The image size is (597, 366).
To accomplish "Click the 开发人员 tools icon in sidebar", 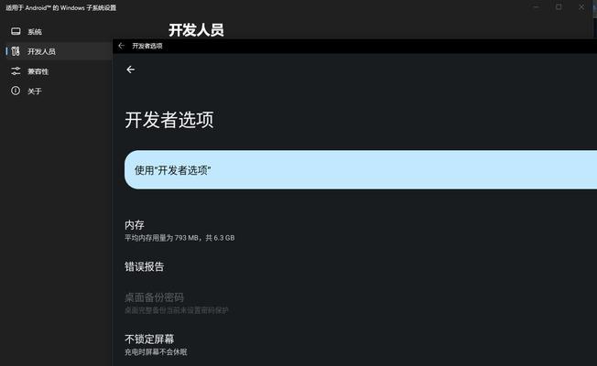I will click(x=16, y=51).
